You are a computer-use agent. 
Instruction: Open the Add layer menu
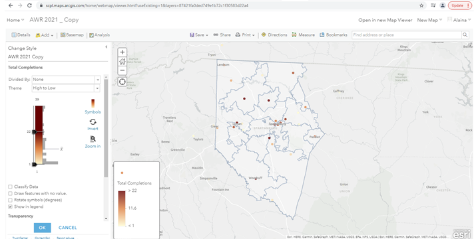[x=45, y=35]
